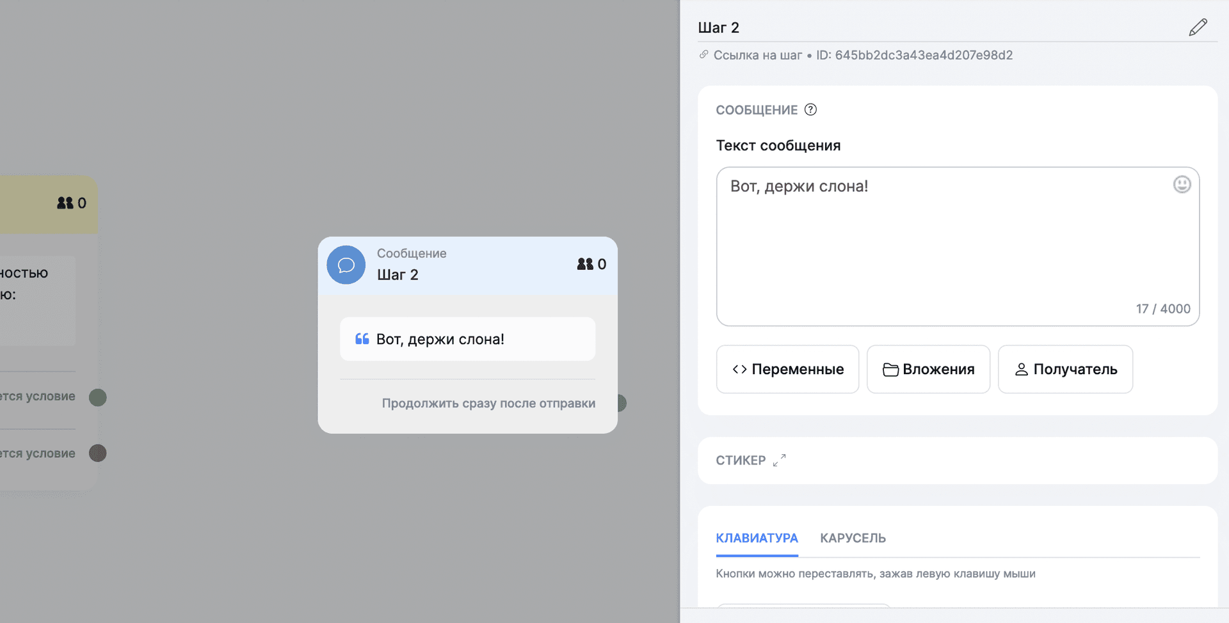
Task: Click the Шаг 2 output connector dot
Action: 621,403
